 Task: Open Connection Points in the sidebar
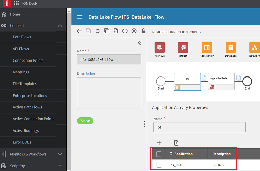tap(28, 61)
